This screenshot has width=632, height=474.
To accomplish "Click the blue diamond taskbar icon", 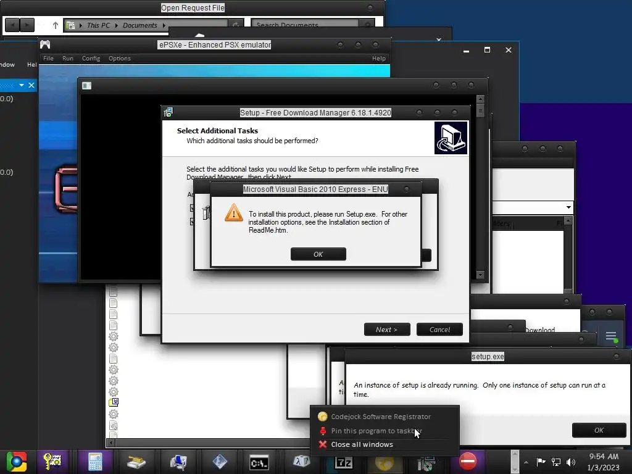I will pyautogui.click(x=220, y=462).
